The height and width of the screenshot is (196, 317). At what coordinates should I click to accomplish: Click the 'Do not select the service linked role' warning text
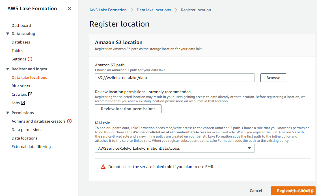point(161,167)
